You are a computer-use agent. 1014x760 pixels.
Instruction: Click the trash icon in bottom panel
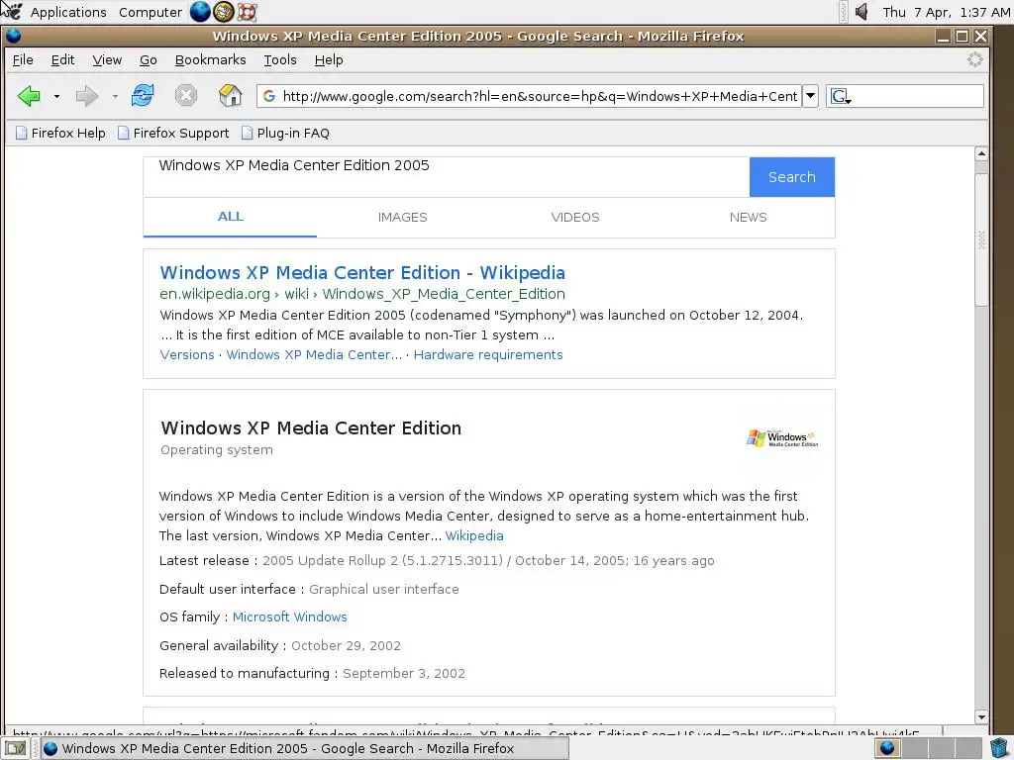(998, 748)
